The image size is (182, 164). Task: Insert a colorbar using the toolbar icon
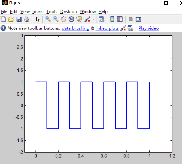pyautogui.click(x=112, y=19)
